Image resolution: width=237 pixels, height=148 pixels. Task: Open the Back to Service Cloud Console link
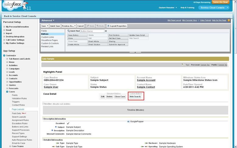tap(20, 16)
